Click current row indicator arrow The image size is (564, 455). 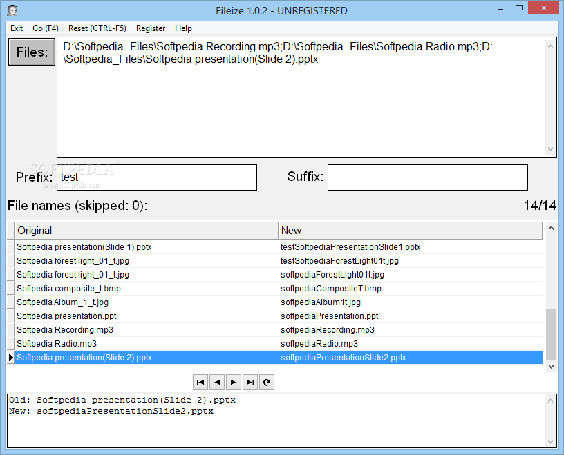point(11,357)
